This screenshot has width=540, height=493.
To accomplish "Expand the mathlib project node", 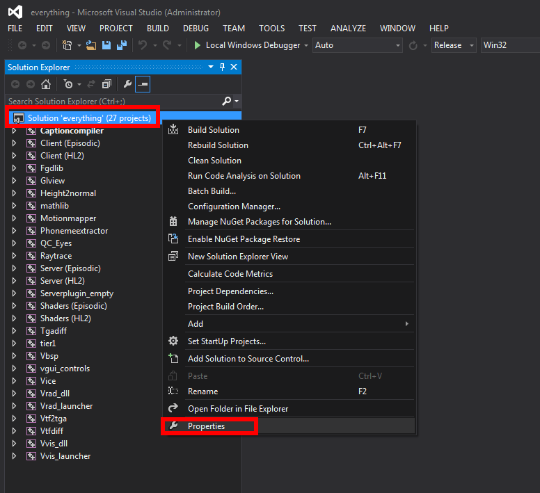I will [x=14, y=206].
